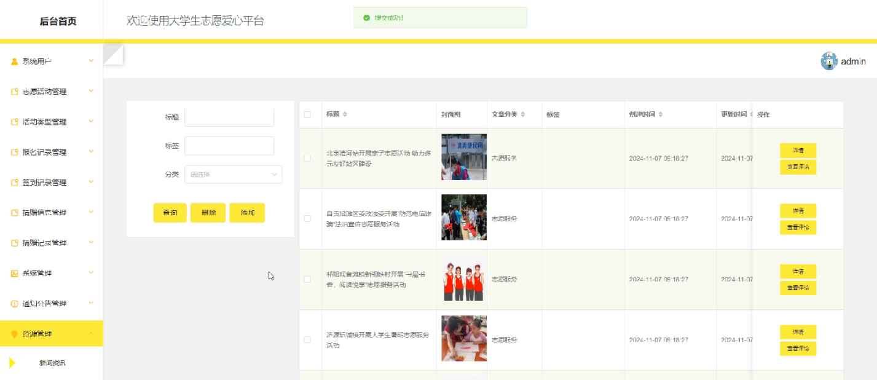Click the cover image of the 济源轵城镇 article
Viewport: 877px width, 380px height.
tap(464, 338)
